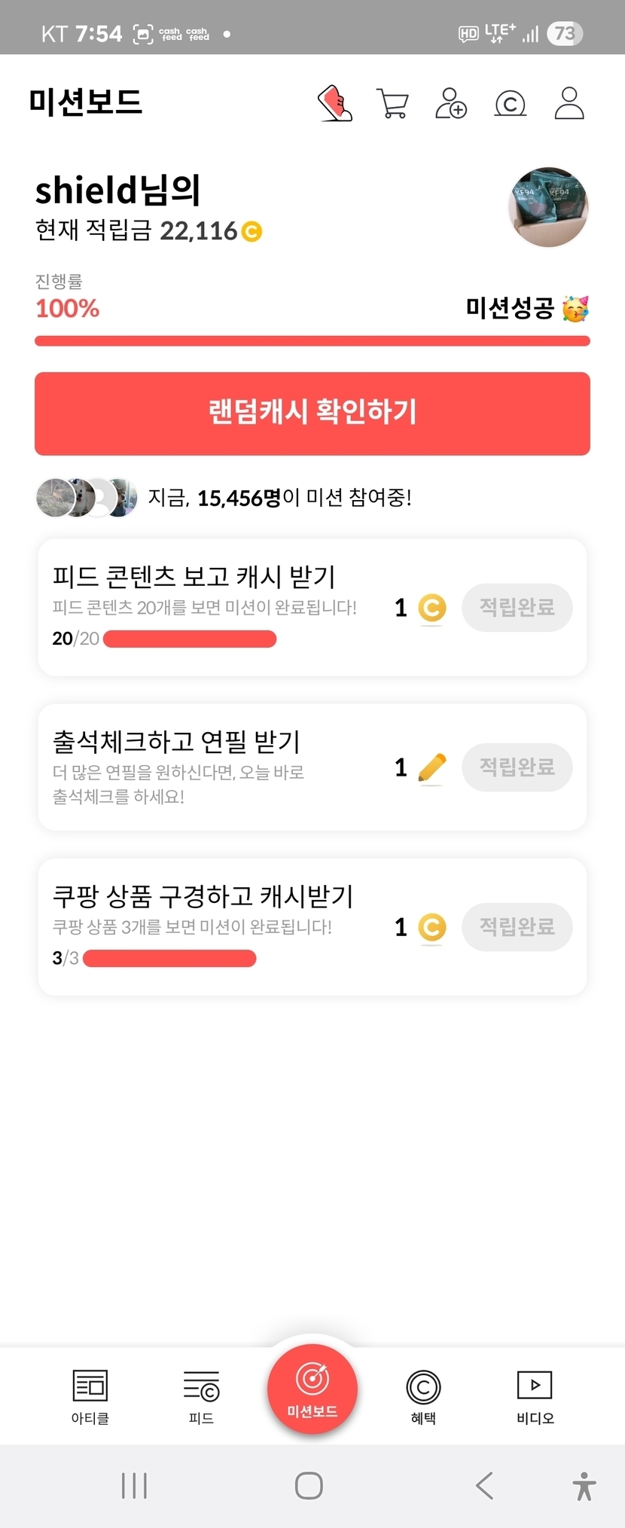This screenshot has width=625, height=1528.
Task: Select the 미션보드 center tab
Action: click(312, 1389)
